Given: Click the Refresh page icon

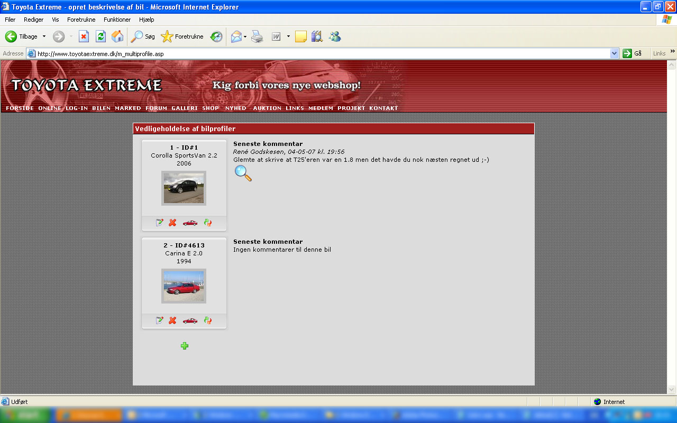Looking at the screenshot, I should point(100,36).
